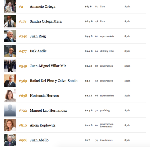Open Hortensia Herrero's name link
This screenshot has width=150, height=147.
[x=44, y=96]
